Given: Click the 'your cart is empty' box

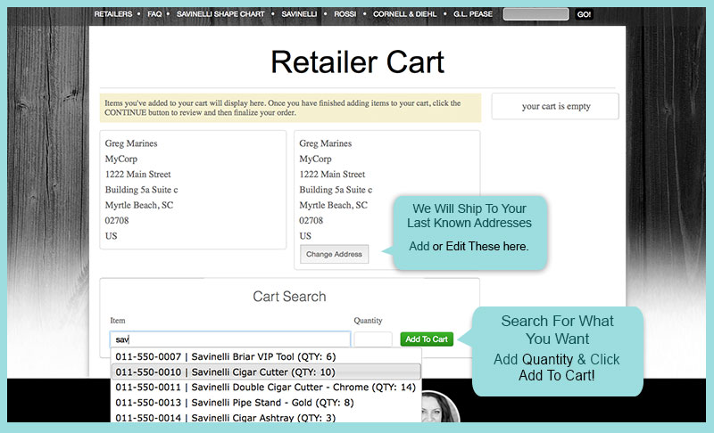Looking at the screenshot, I should (555, 106).
